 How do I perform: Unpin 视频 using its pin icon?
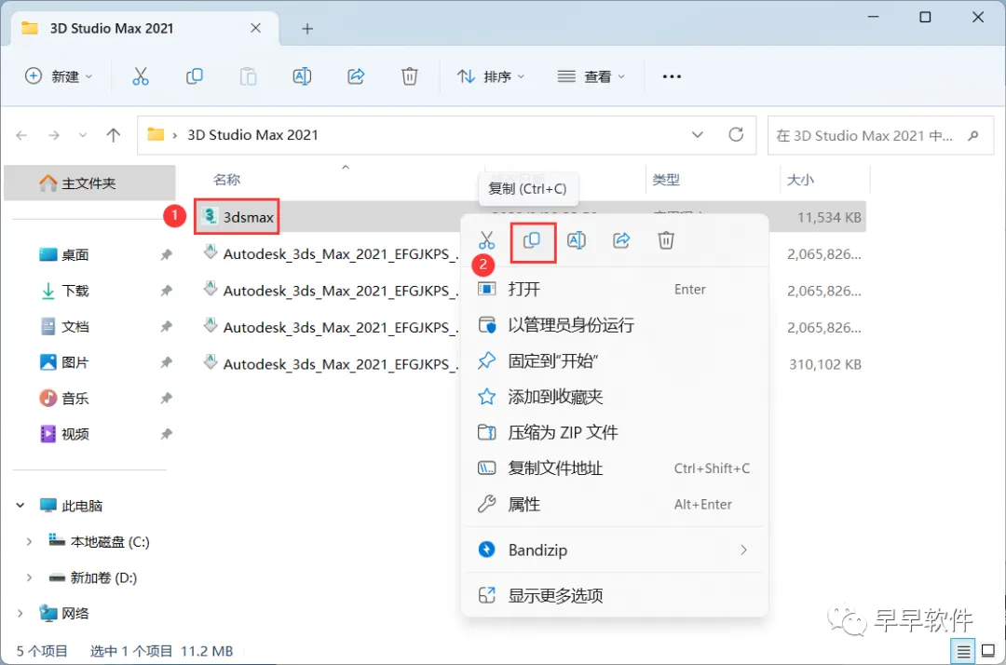point(166,435)
